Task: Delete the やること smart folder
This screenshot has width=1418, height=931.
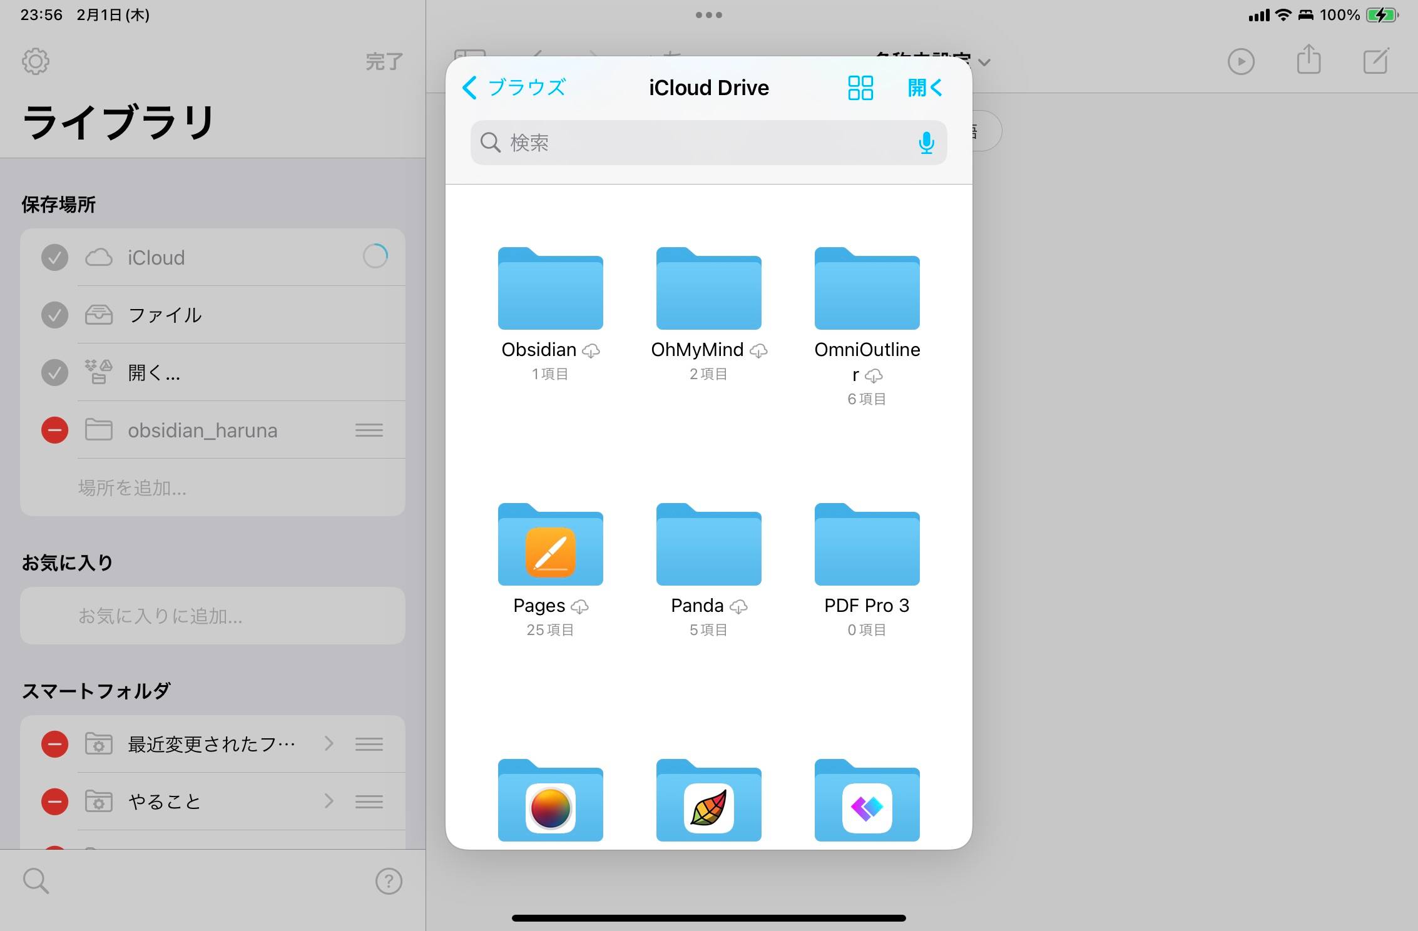Action: coord(54,801)
